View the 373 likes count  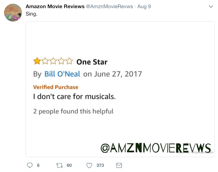100,165
